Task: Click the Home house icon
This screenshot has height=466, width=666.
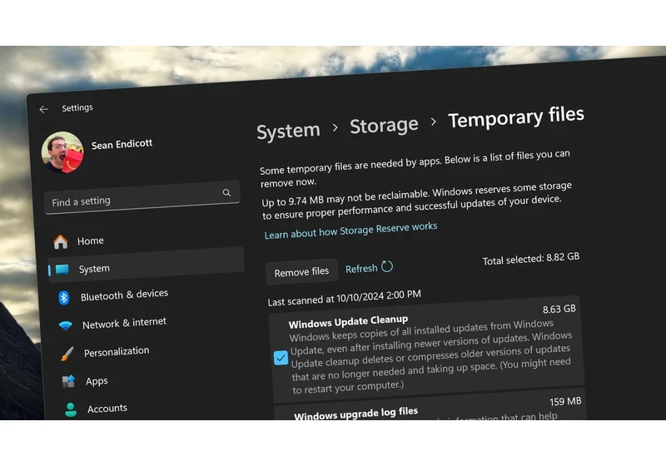Action: pos(60,242)
